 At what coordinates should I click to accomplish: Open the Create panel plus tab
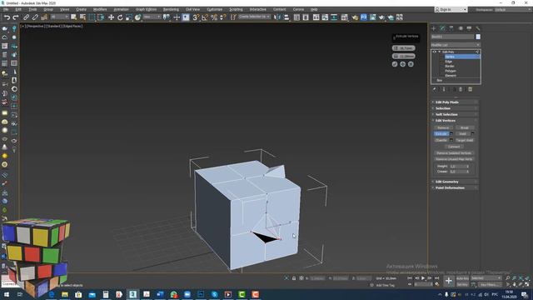tap(434, 28)
